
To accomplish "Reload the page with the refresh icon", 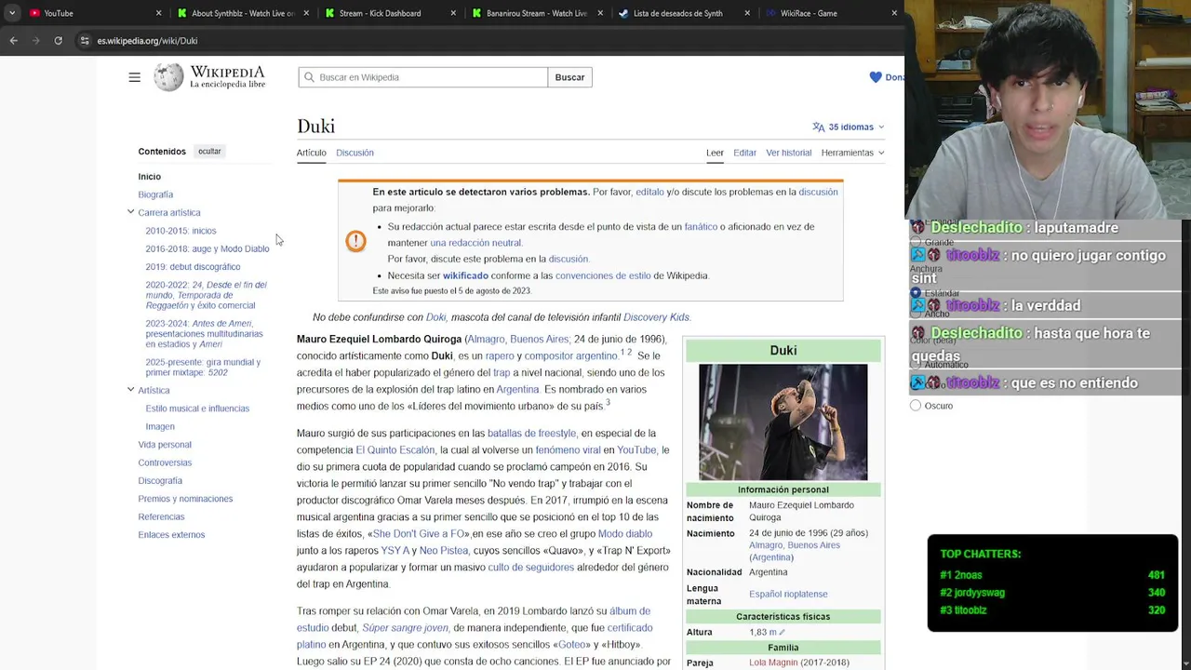I will coord(58,41).
